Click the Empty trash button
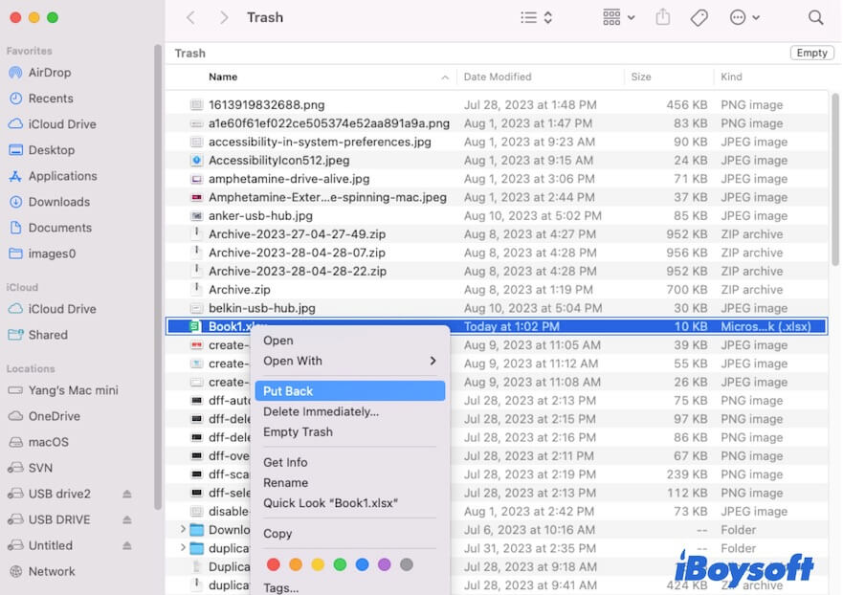This screenshot has height=595, width=843. pos(811,54)
